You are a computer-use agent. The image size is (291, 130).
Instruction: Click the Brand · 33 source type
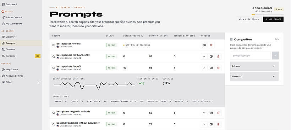coord(61,101)
